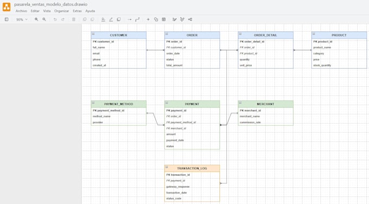
Task: Select the 'provider' row
Action: (x=119, y=123)
